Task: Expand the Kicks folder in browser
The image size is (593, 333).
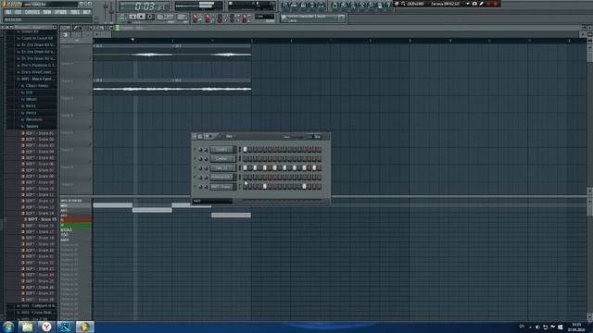Action: (x=31, y=106)
